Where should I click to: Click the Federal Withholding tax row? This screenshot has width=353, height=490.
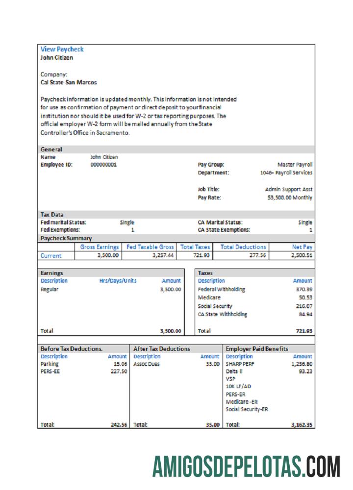click(221, 289)
